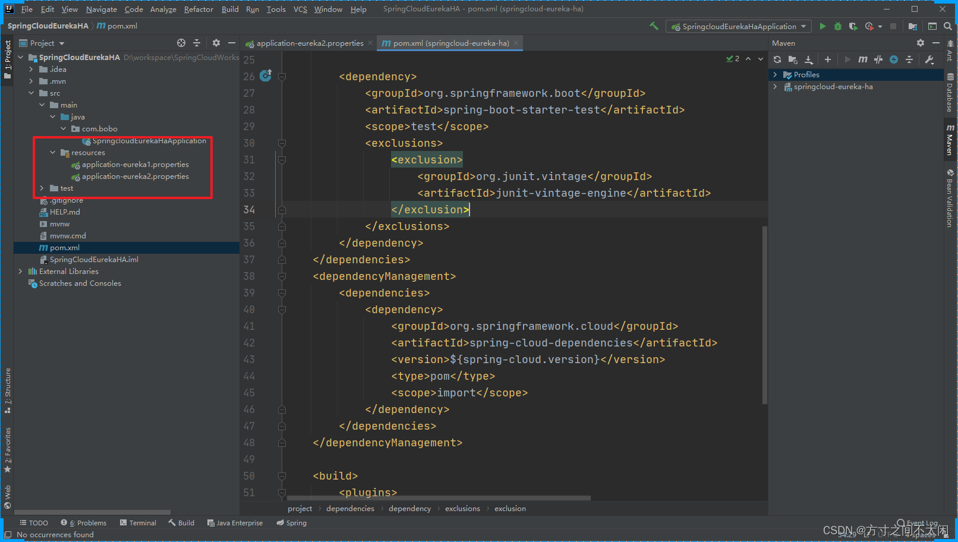Toggle the Structure side tool button

click(x=7, y=390)
